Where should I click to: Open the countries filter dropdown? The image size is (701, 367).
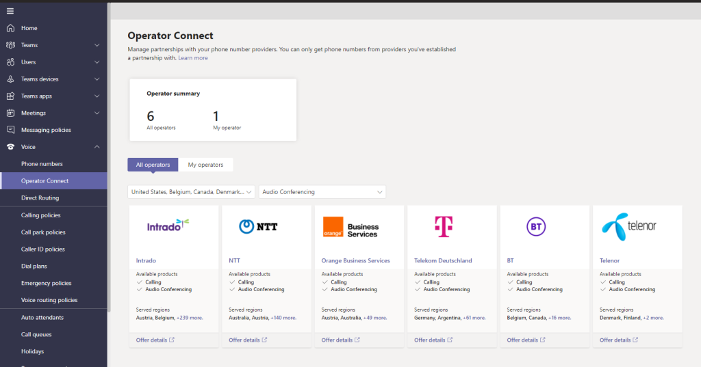point(191,192)
